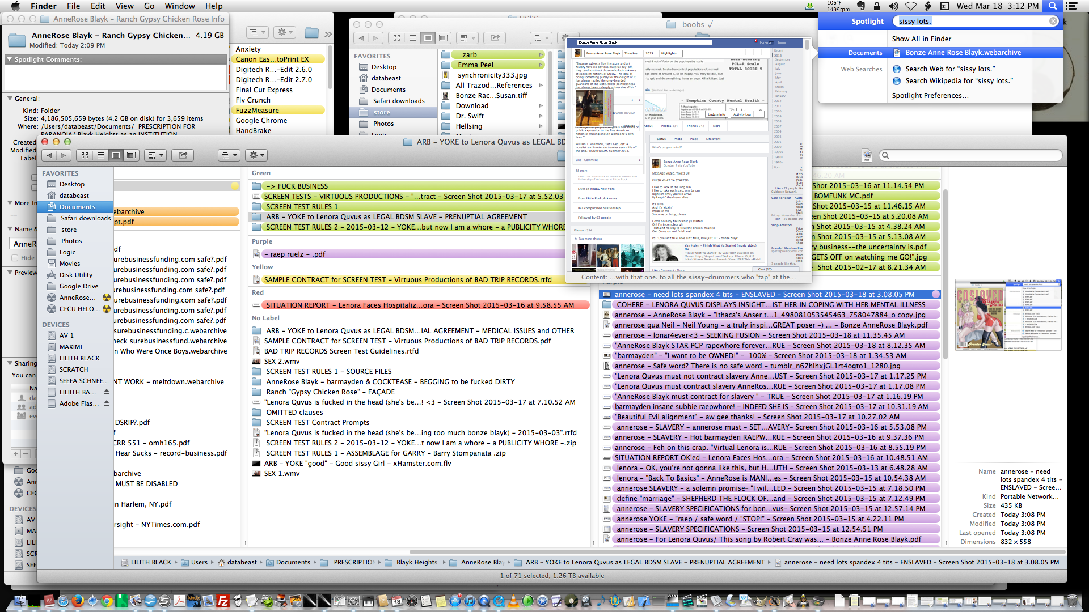The width and height of the screenshot is (1089, 612).
Task: Click the yellow label dot on selected file
Action: 234,185
